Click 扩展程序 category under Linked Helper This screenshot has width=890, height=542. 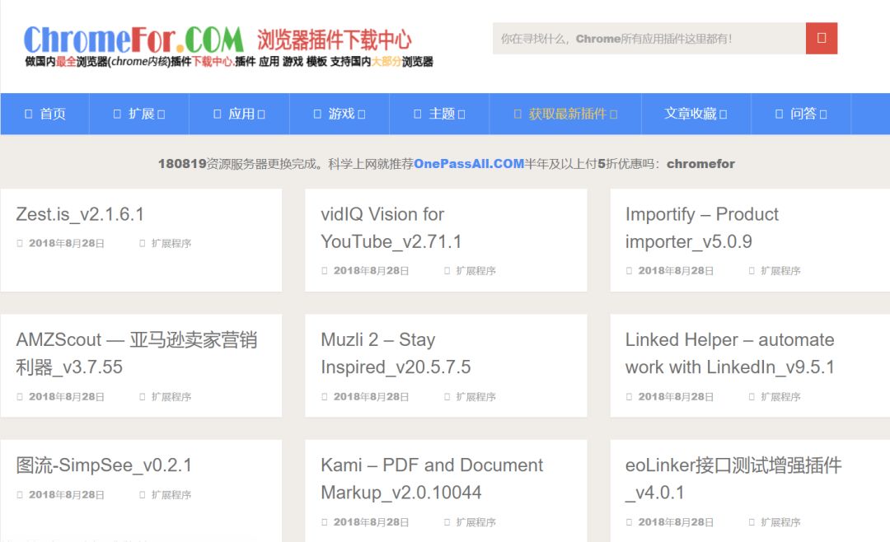pos(781,397)
